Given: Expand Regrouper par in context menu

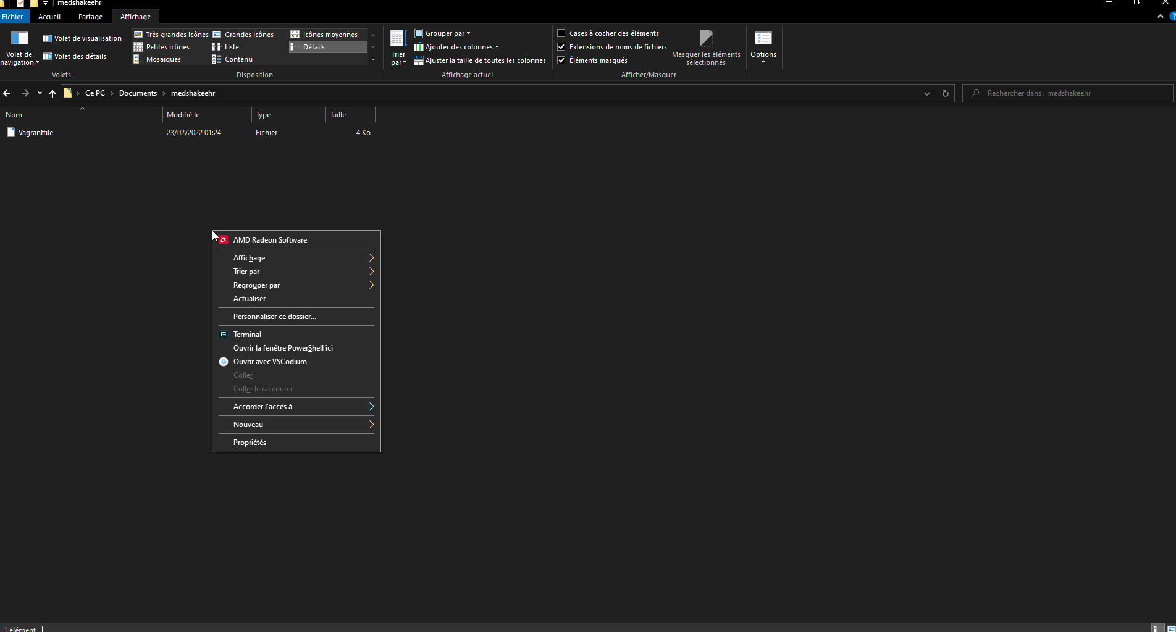Looking at the screenshot, I should pos(296,285).
